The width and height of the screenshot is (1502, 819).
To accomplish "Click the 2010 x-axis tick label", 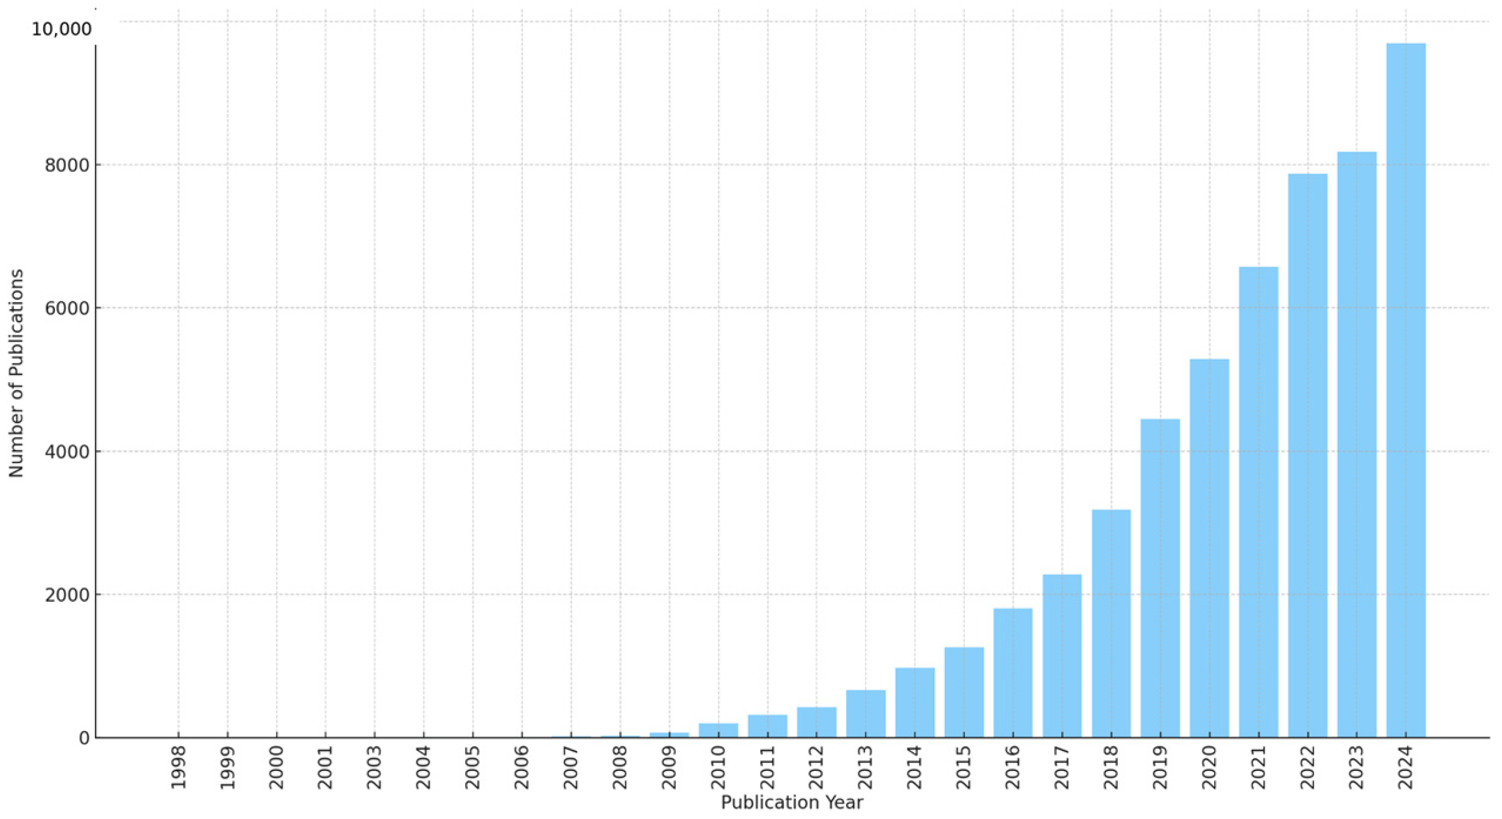I will click(x=718, y=767).
